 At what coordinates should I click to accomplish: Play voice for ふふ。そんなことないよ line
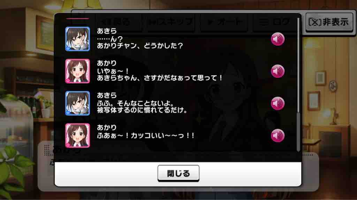coord(278,103)
